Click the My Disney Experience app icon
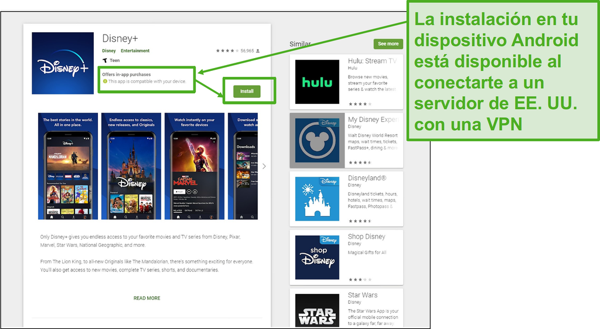600x329 pixels. pyautogui.click(x=317, y=140)
